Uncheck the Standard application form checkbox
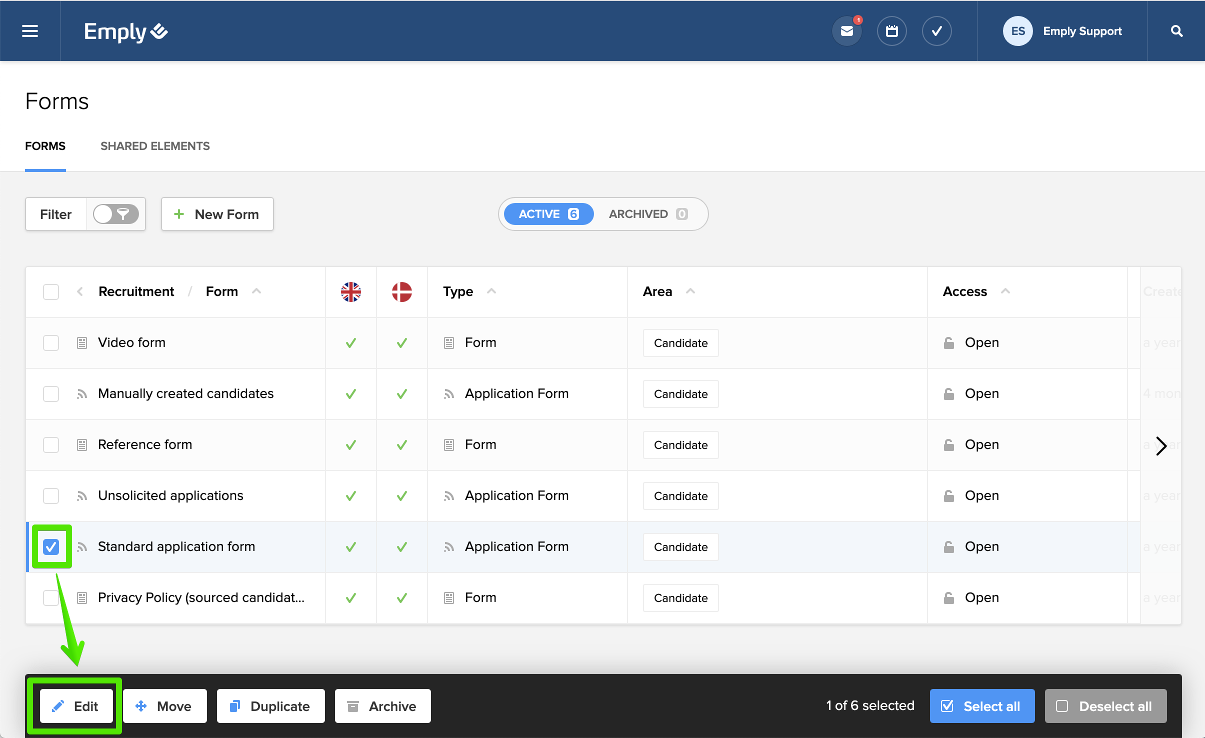 pyautogui.click(x=51, y=547)
